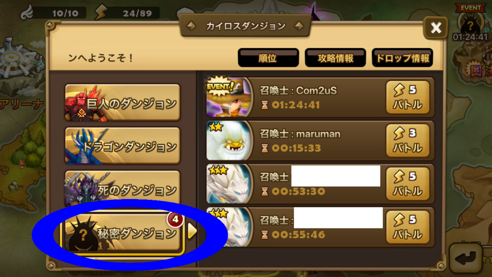Open the 攻略情報 strategy info button
This screenshot has width=492, height=277.
click(335, 58)
